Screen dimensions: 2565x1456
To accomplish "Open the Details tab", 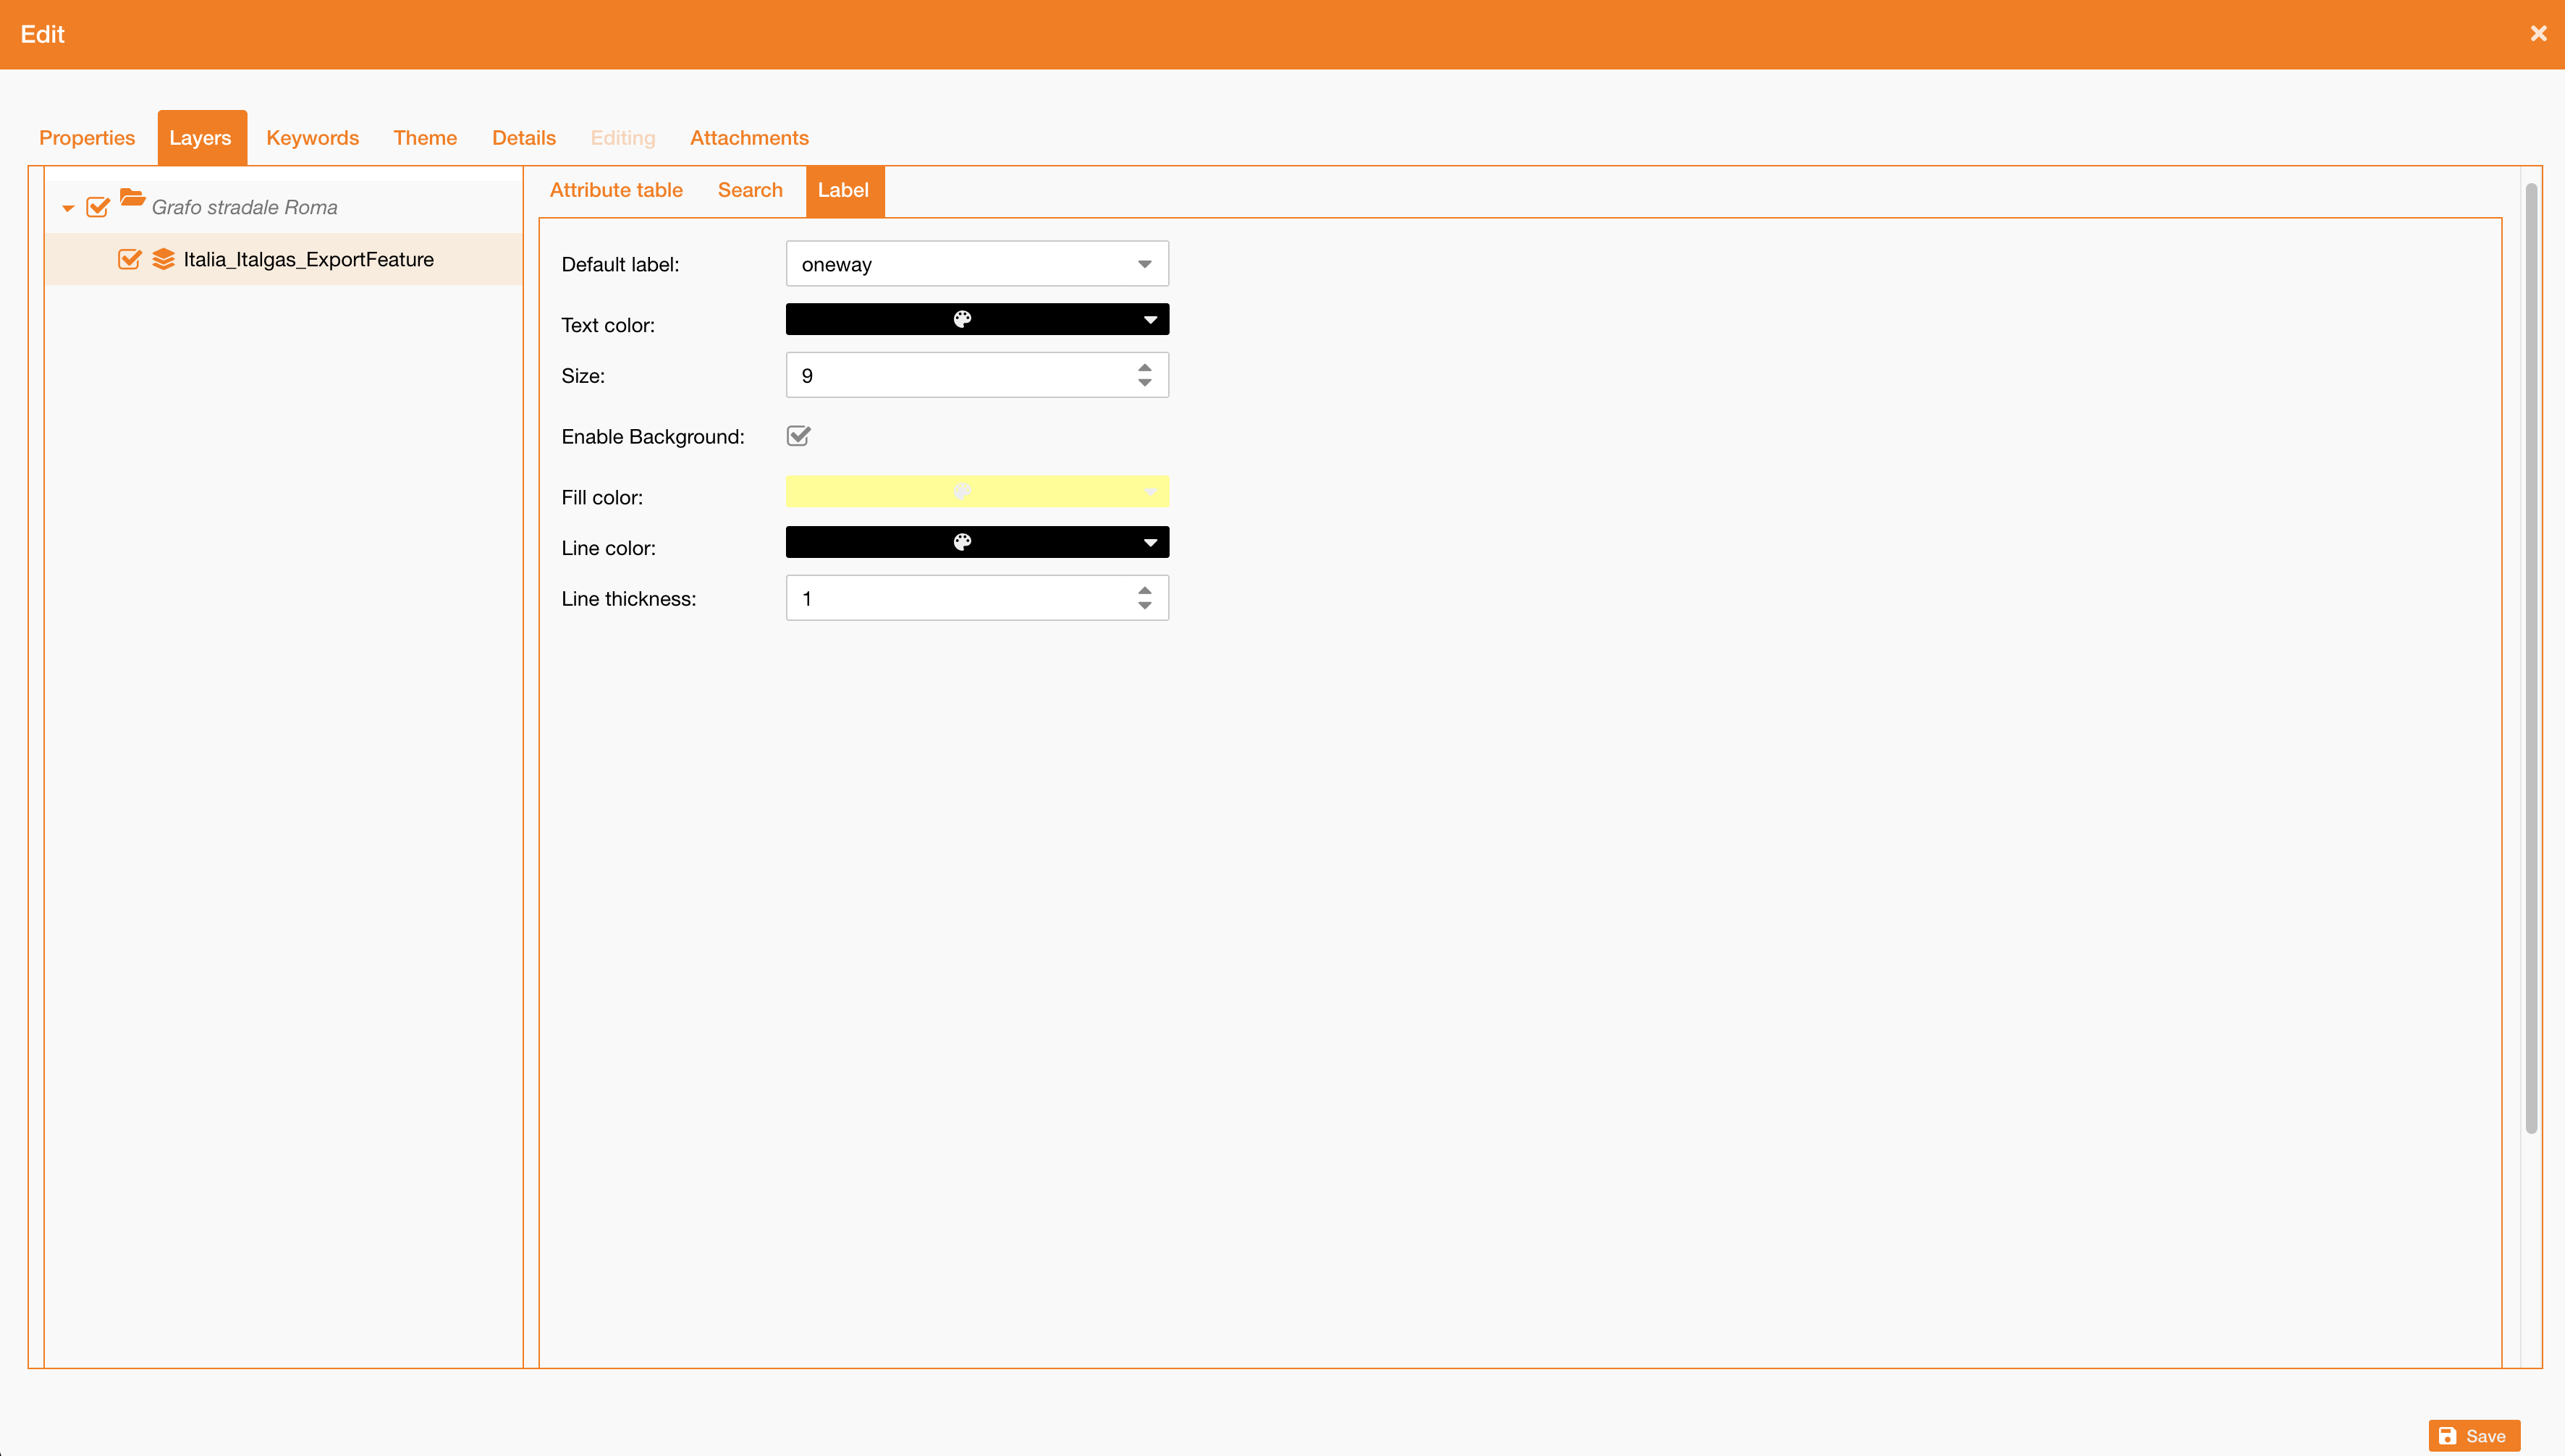I will (524, 138).
